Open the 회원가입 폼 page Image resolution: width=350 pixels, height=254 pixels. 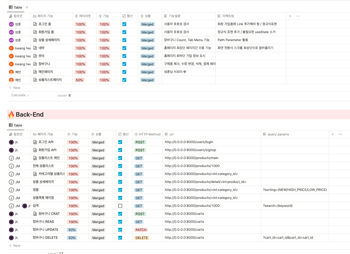tap(46, 32)
